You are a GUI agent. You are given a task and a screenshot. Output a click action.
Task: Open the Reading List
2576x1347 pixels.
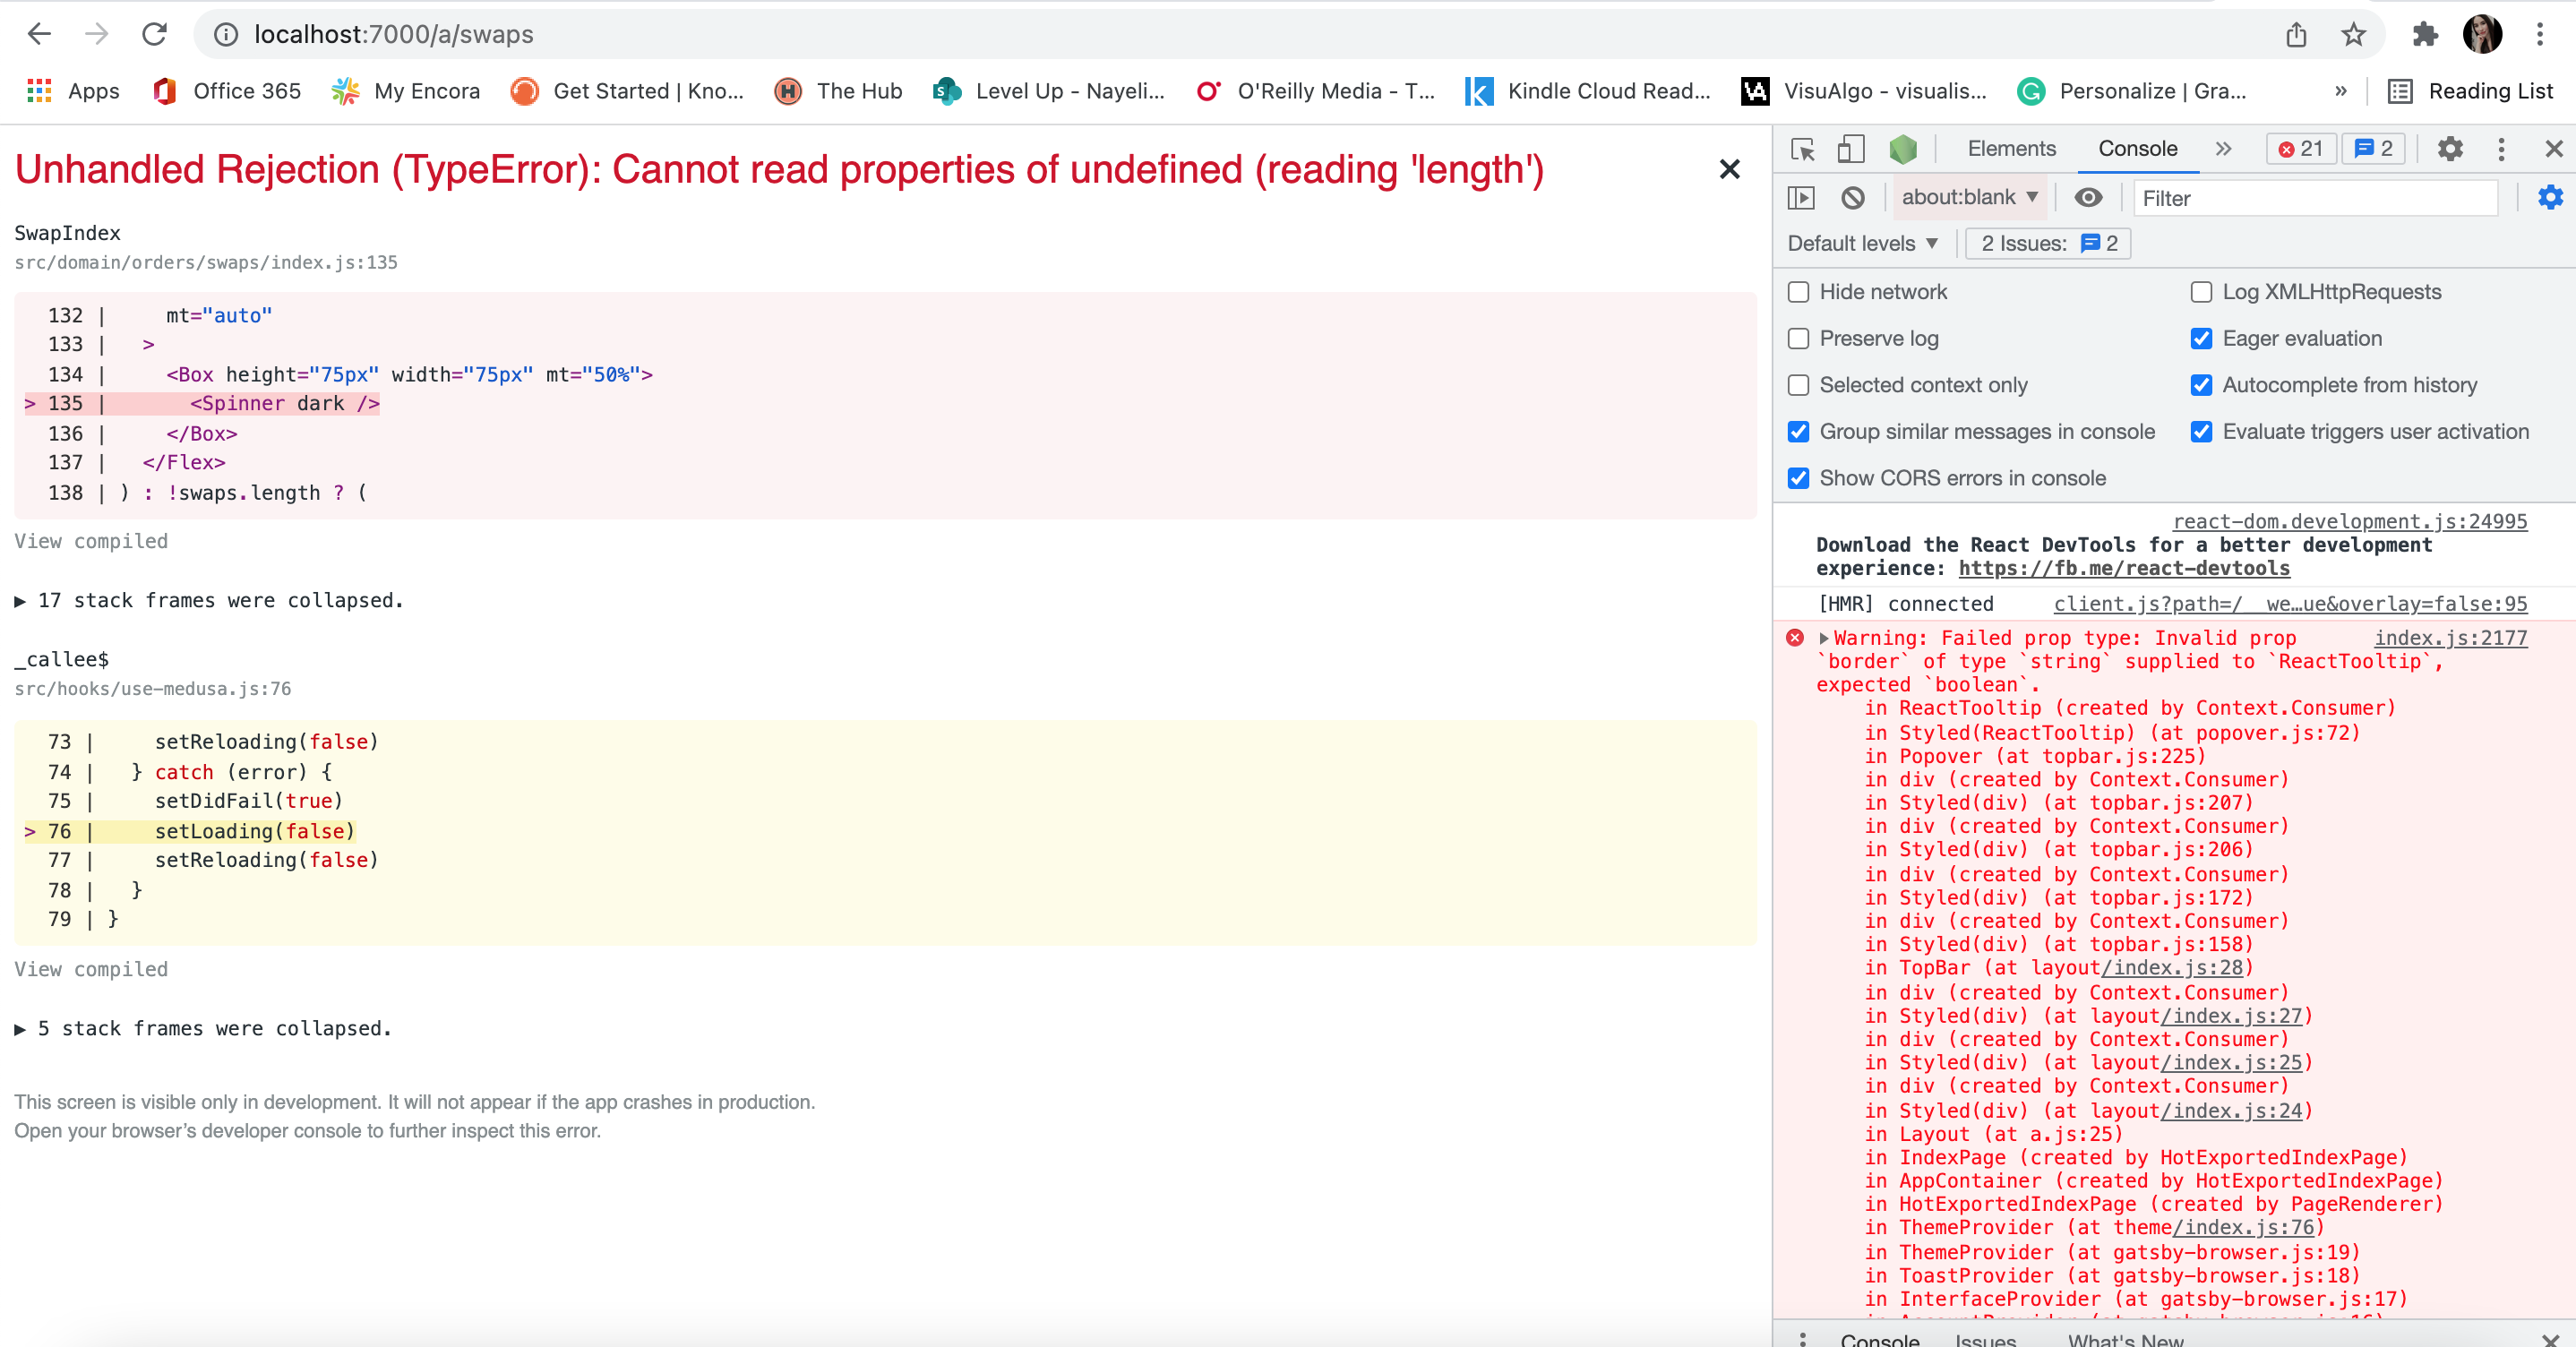click(x=2470, y=91)
